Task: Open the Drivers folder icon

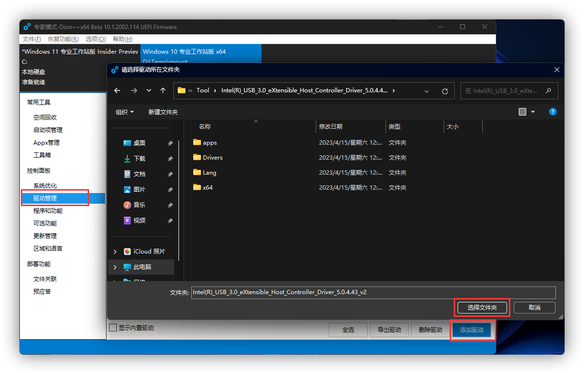Action: 197,157
